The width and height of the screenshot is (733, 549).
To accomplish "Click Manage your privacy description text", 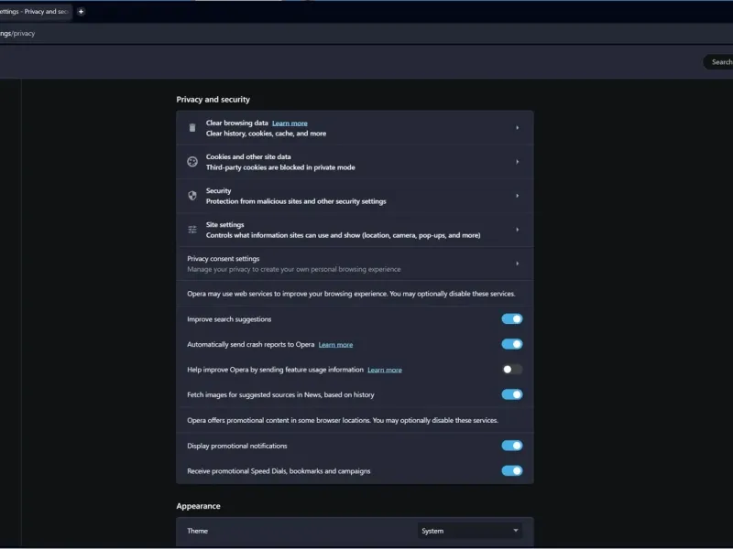I will pos(293,269).
